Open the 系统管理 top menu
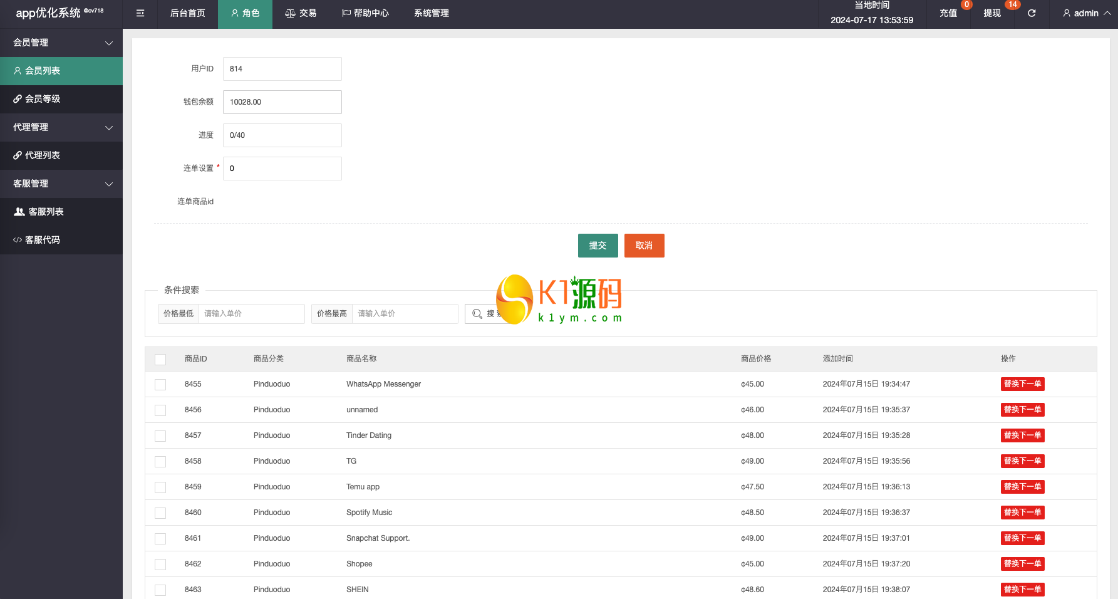 [431, 13]
